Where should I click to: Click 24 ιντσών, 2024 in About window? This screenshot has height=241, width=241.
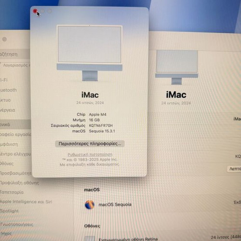90,103
